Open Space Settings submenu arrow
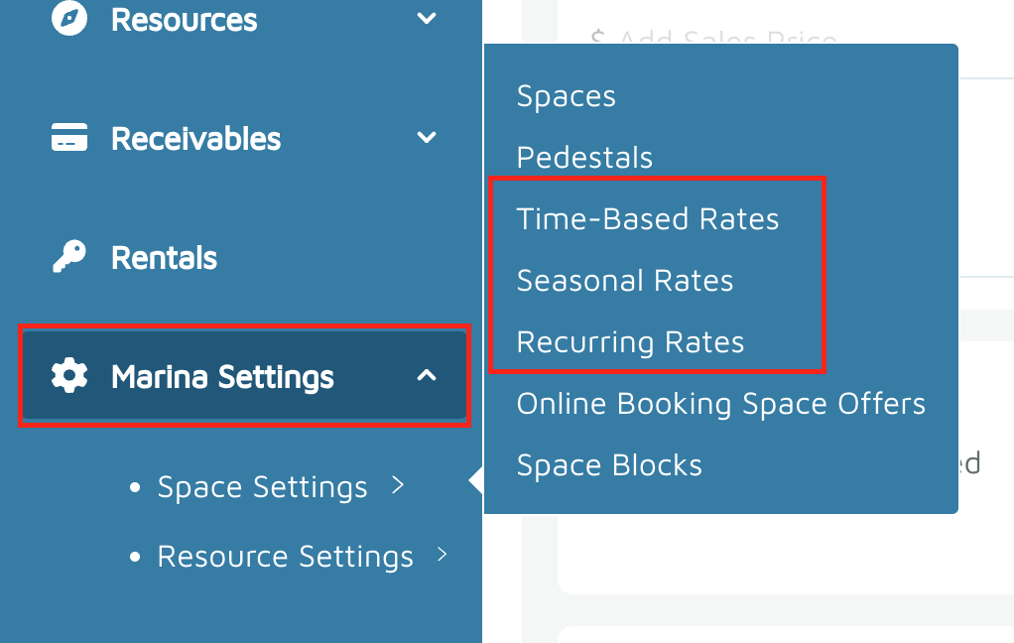 (x=398, y=484)
